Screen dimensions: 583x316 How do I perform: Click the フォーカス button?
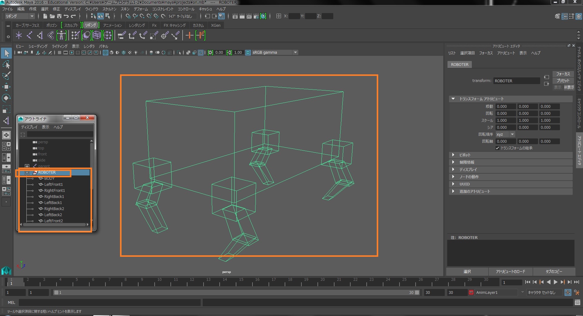click(x=563, y=74)
